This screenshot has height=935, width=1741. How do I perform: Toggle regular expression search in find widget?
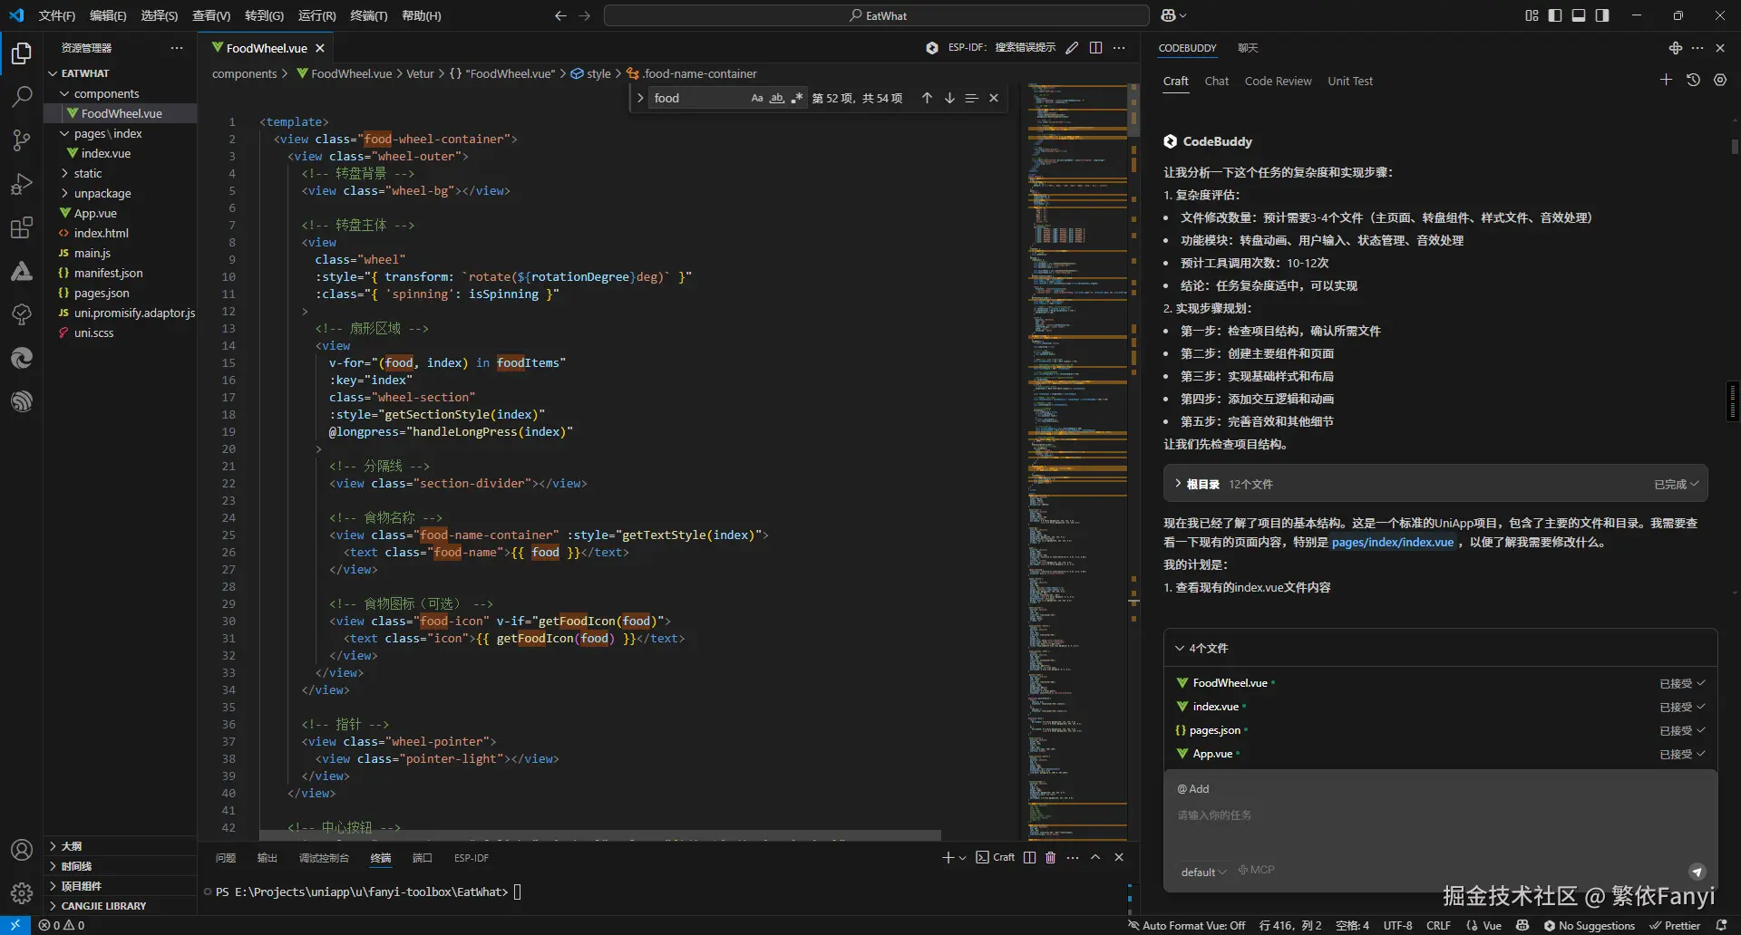point(797,98)
